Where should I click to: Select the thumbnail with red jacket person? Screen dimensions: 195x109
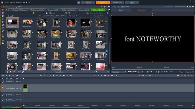[71, 22]
